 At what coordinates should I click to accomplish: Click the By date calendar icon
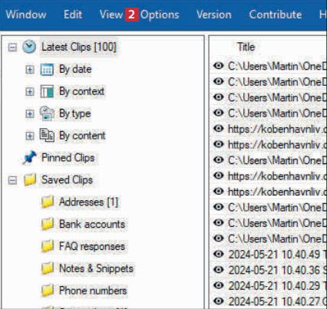pos(47,69)
